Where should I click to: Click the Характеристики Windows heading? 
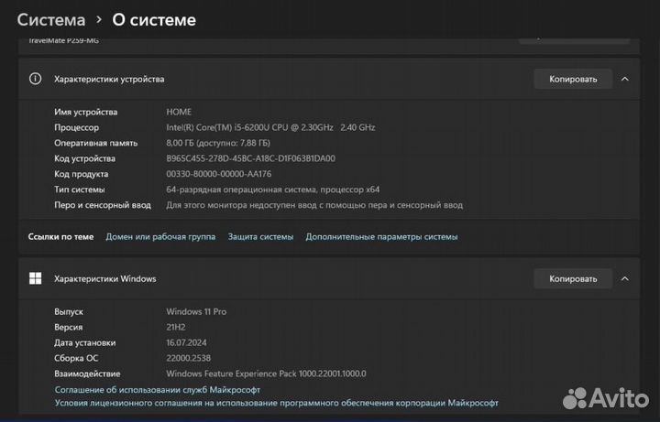pyautogui.click(x=104, y=278)
